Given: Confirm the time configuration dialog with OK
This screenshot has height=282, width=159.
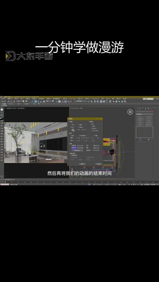Looking at the screenshot, I should coord(82,164).
